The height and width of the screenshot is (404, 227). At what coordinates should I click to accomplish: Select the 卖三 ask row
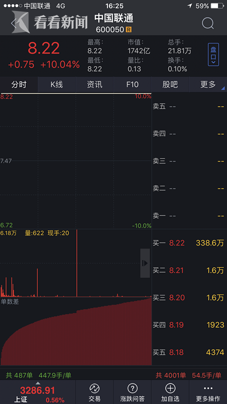click(x=189, y=161)
